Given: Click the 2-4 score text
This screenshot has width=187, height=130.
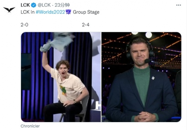Looking at the screenshot, I should [x=86, y=25].
